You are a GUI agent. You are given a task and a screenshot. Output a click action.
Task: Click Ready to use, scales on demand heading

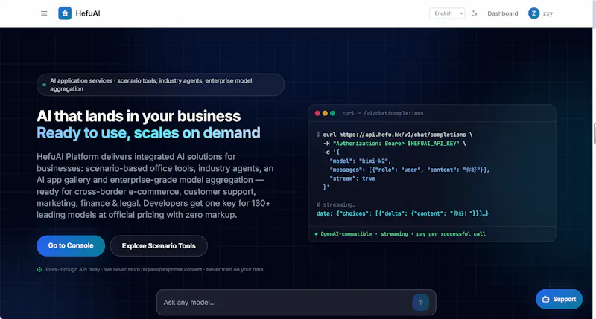tap(148, 133)
